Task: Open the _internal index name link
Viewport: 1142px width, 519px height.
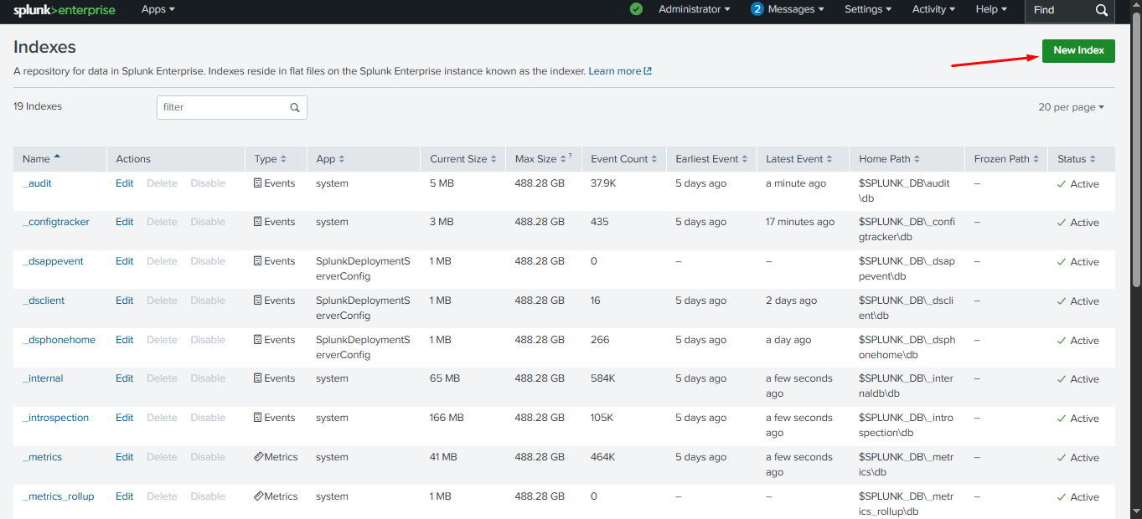Action: 43,378
